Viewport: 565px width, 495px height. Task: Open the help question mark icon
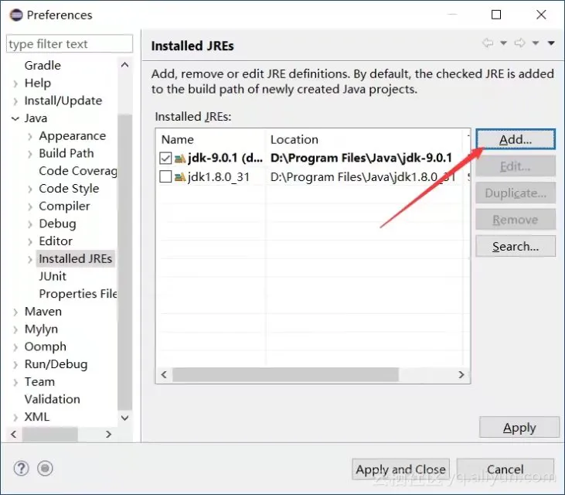pyautogui.click(x=22, y=469)
